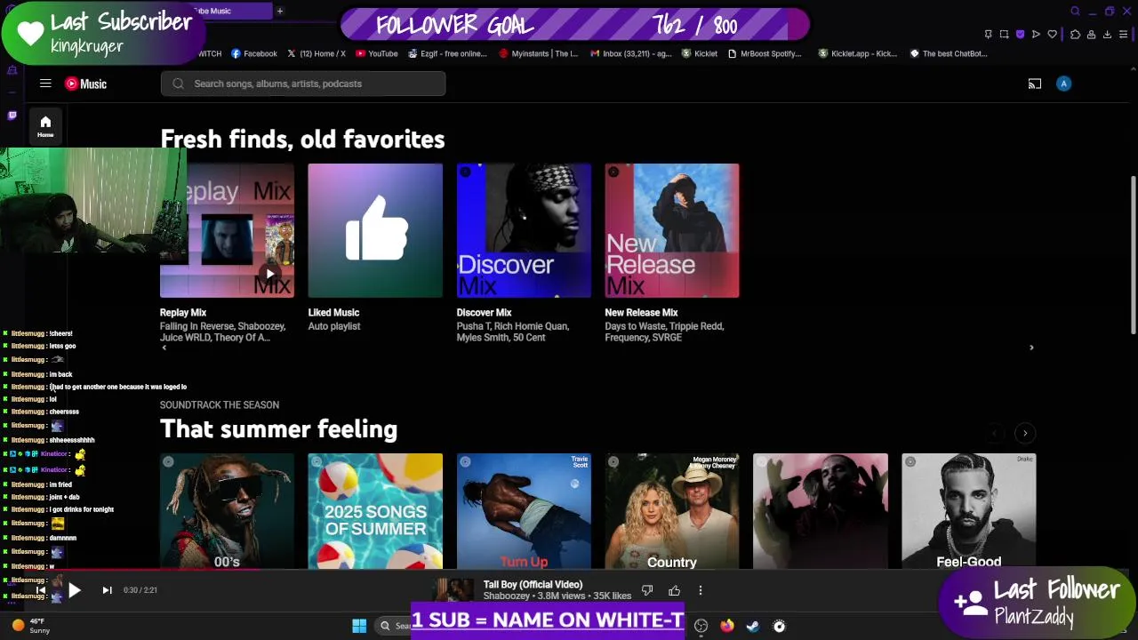Open the 00's summer playlist
The width and height of the screenshot is (1138, 640).
(227, 511)
